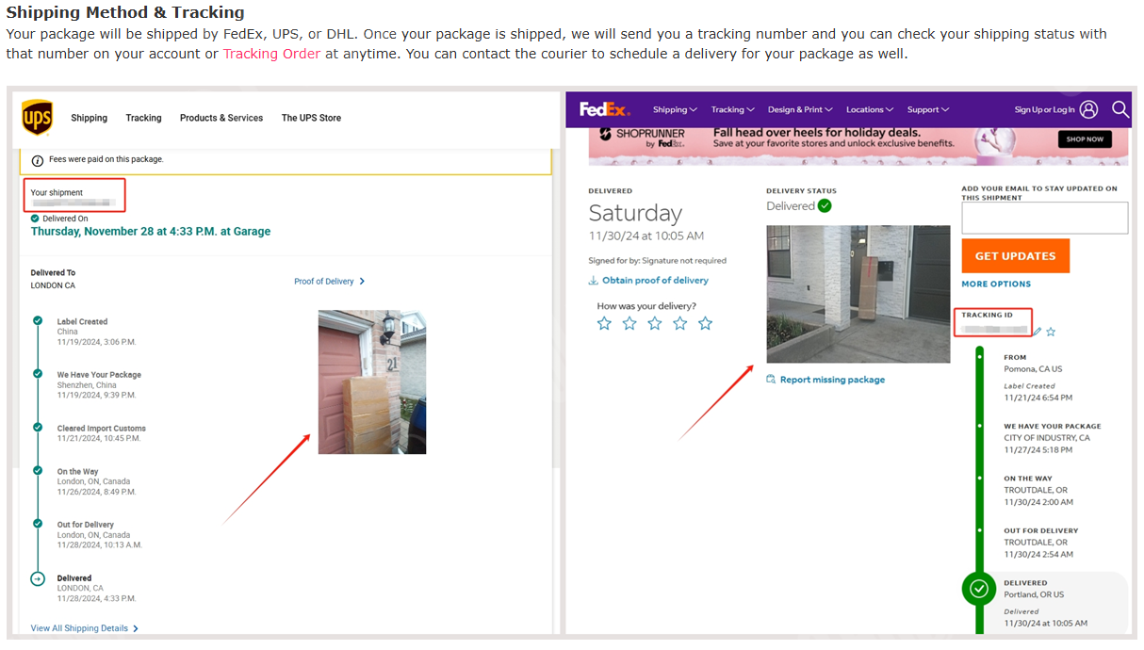Follow the pink Tracking Order link
This screenshot has width=1144, height=650.
(x=271, y=54)
